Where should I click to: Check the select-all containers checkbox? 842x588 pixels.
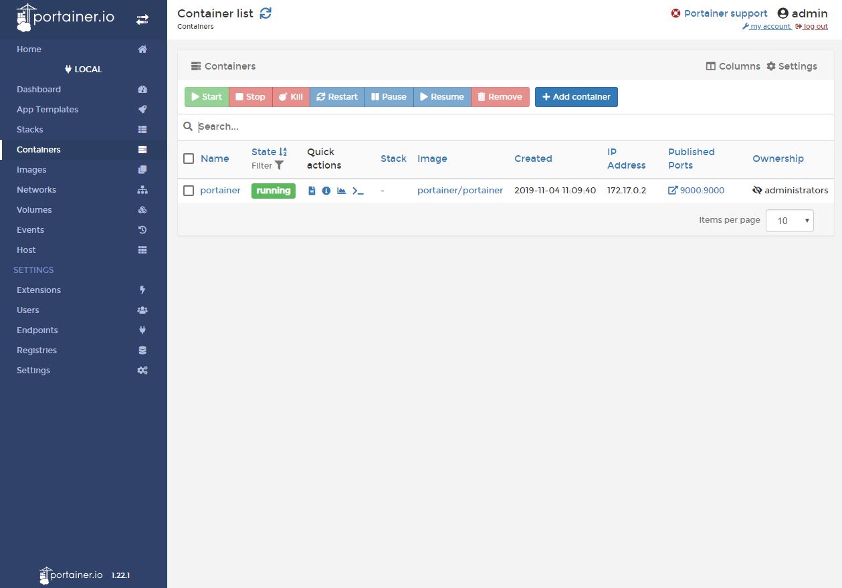click(x=189, y=159)
